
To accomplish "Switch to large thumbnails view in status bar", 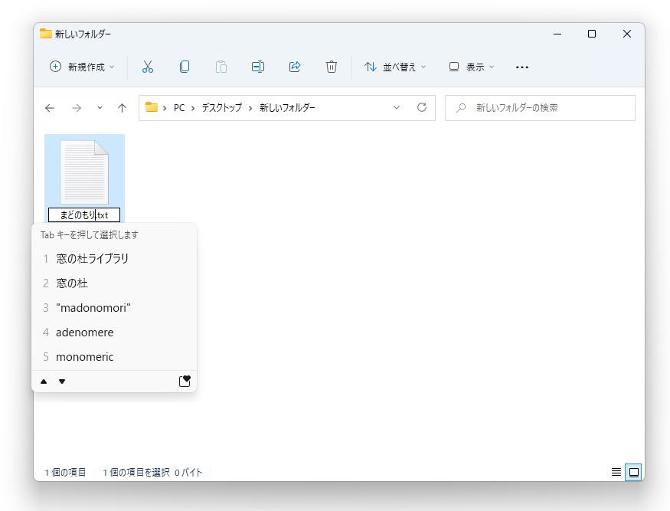I will tap(633, 472).
